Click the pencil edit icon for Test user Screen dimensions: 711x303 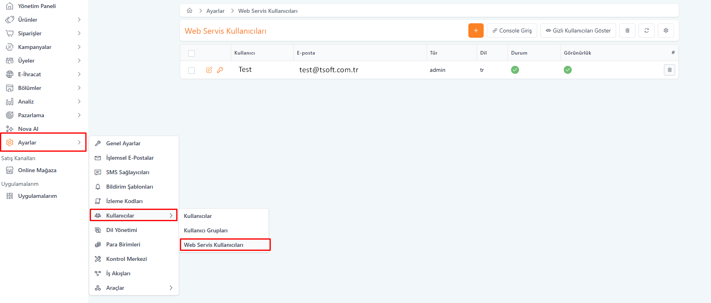(209, 70)
